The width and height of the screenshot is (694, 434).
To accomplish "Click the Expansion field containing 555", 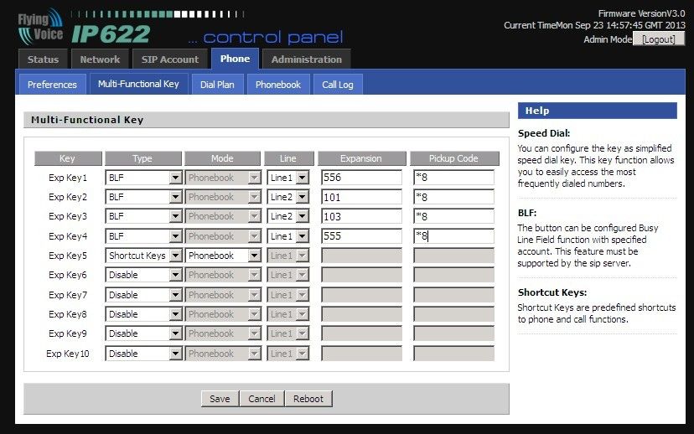I will [361, 236].
